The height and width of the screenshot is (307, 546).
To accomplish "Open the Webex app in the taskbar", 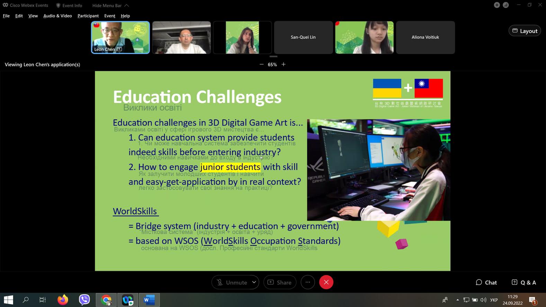I will pos(127,300).
